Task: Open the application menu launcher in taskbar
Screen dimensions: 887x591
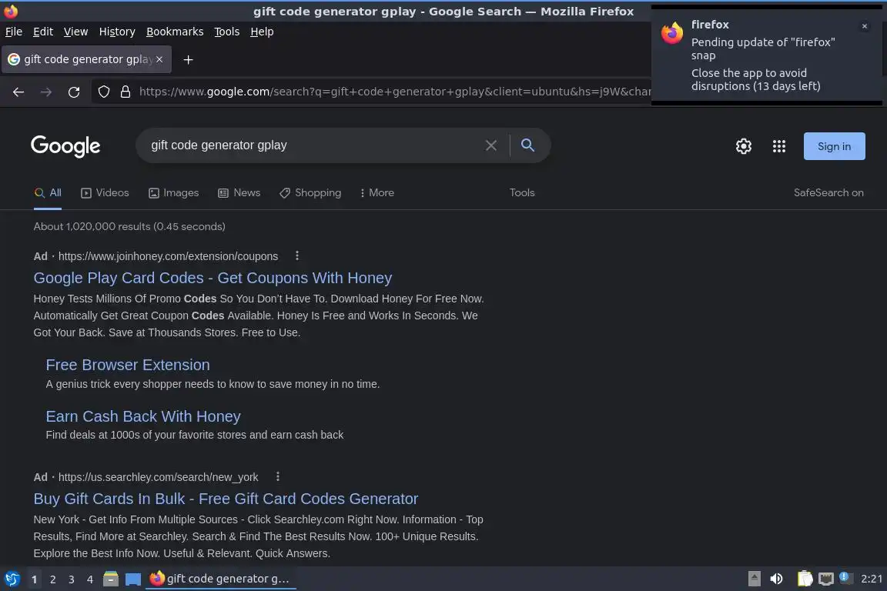Action: pyautogui.click(x=12, y=579)
